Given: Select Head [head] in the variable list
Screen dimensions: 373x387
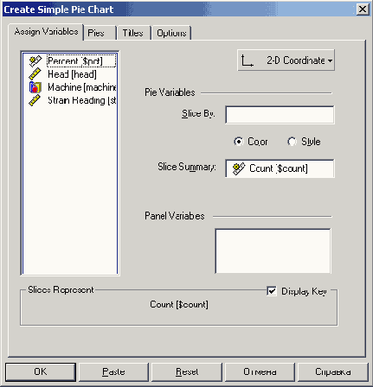Looking at the screenshot, I should tap(72, 74).
